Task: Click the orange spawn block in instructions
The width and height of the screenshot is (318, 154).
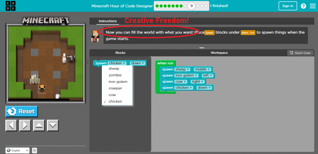Action: click(209, 33)
